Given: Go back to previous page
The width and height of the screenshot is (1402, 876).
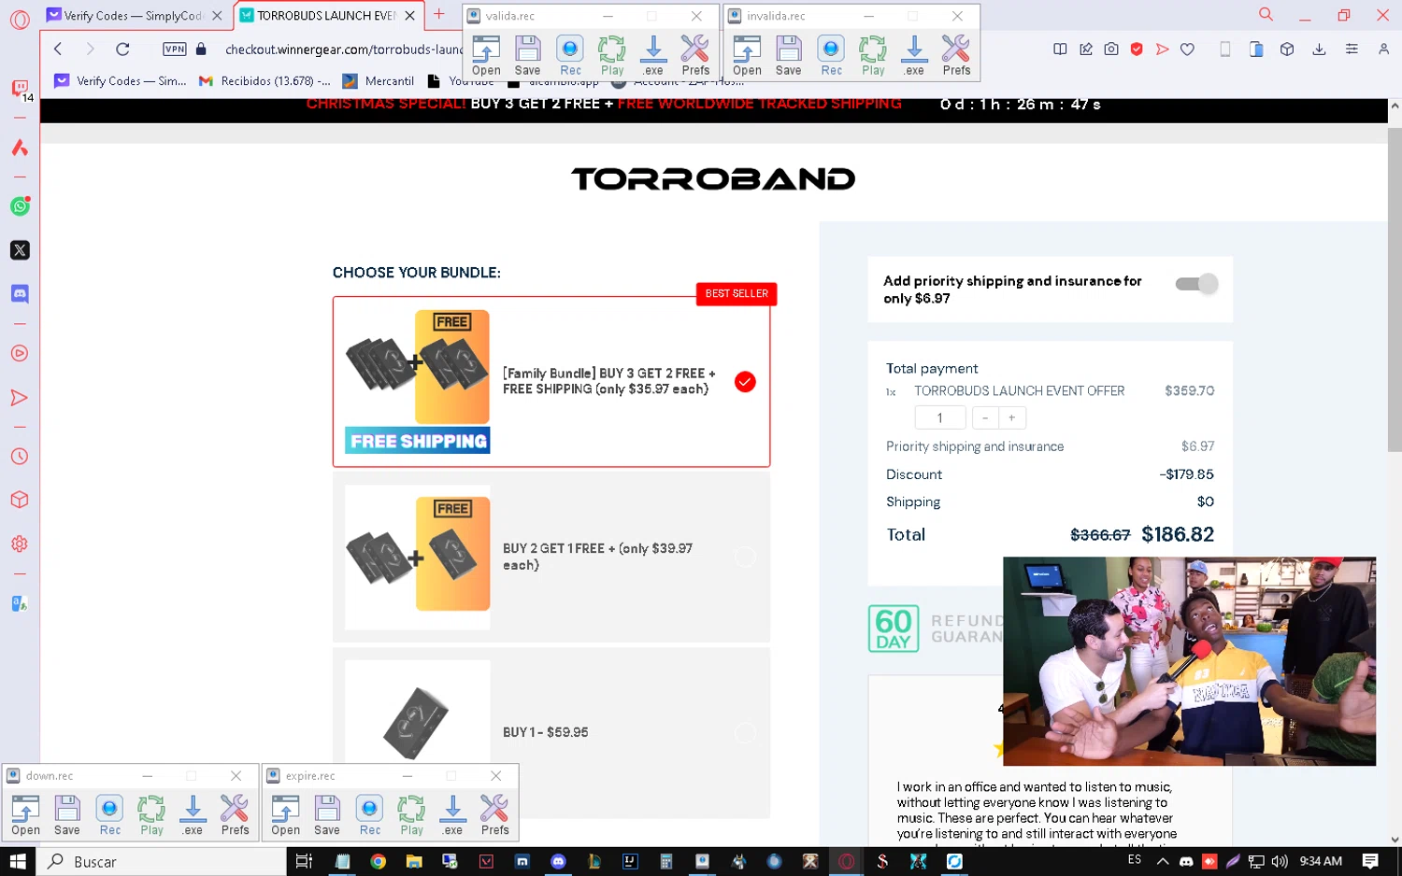Looking at the screenshot, I should coord(58,49).
